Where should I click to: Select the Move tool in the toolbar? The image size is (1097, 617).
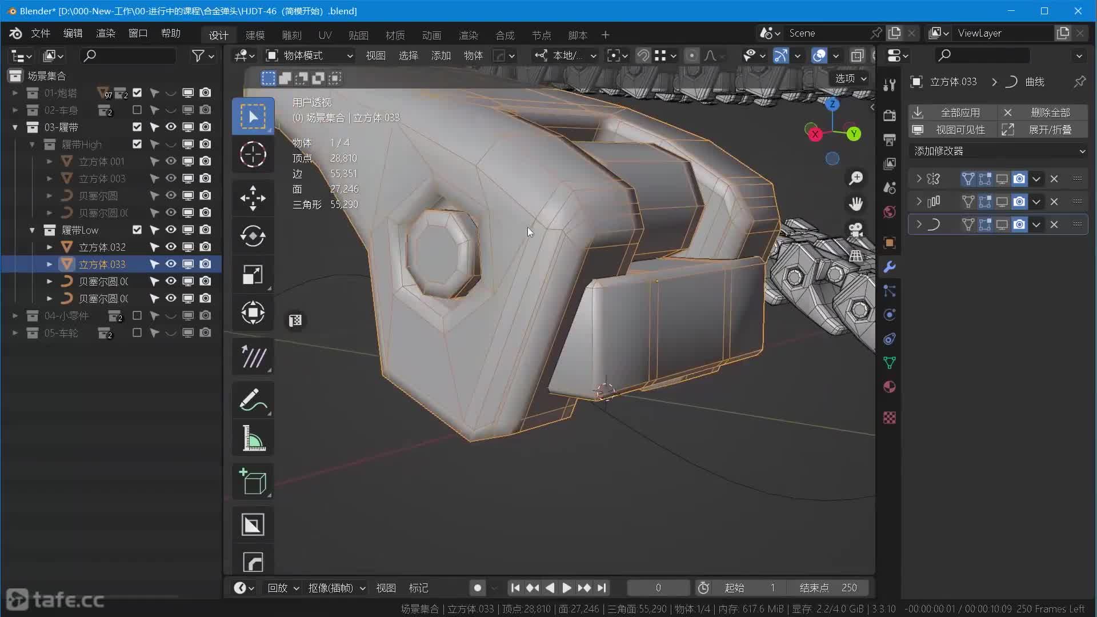click(x=253, y=198)
